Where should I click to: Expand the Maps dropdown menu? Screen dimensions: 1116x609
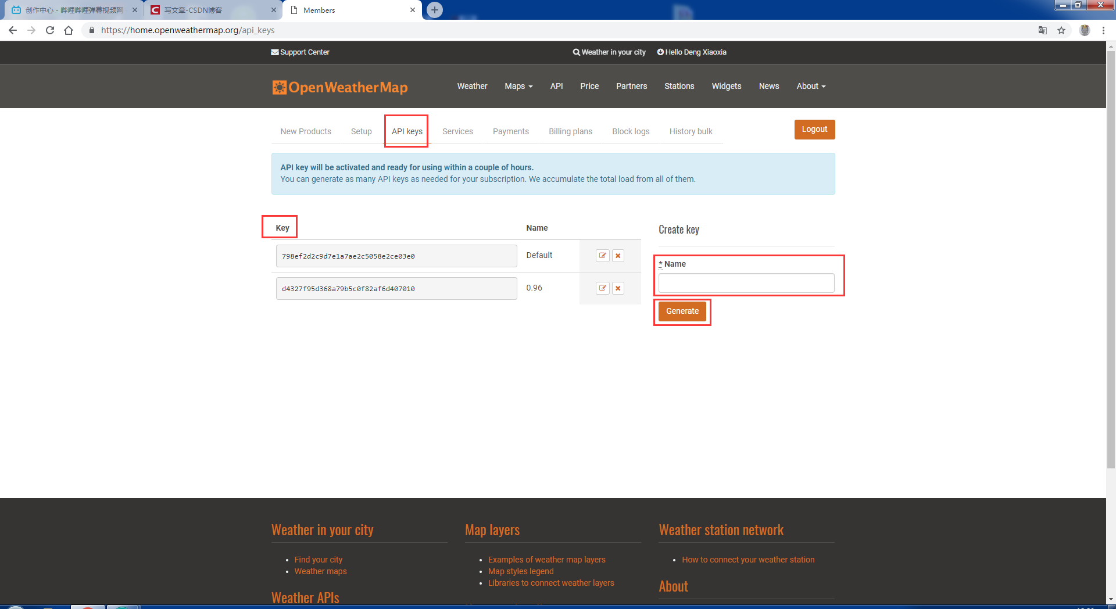click(x=518, y=86)
